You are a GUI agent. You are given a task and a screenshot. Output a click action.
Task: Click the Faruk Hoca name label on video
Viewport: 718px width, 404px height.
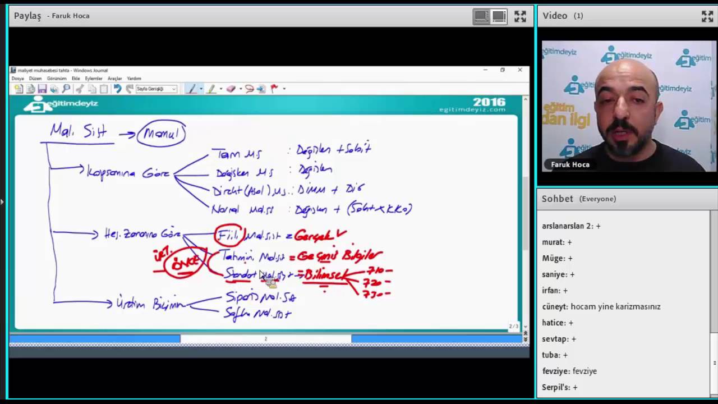coord(570,164)
